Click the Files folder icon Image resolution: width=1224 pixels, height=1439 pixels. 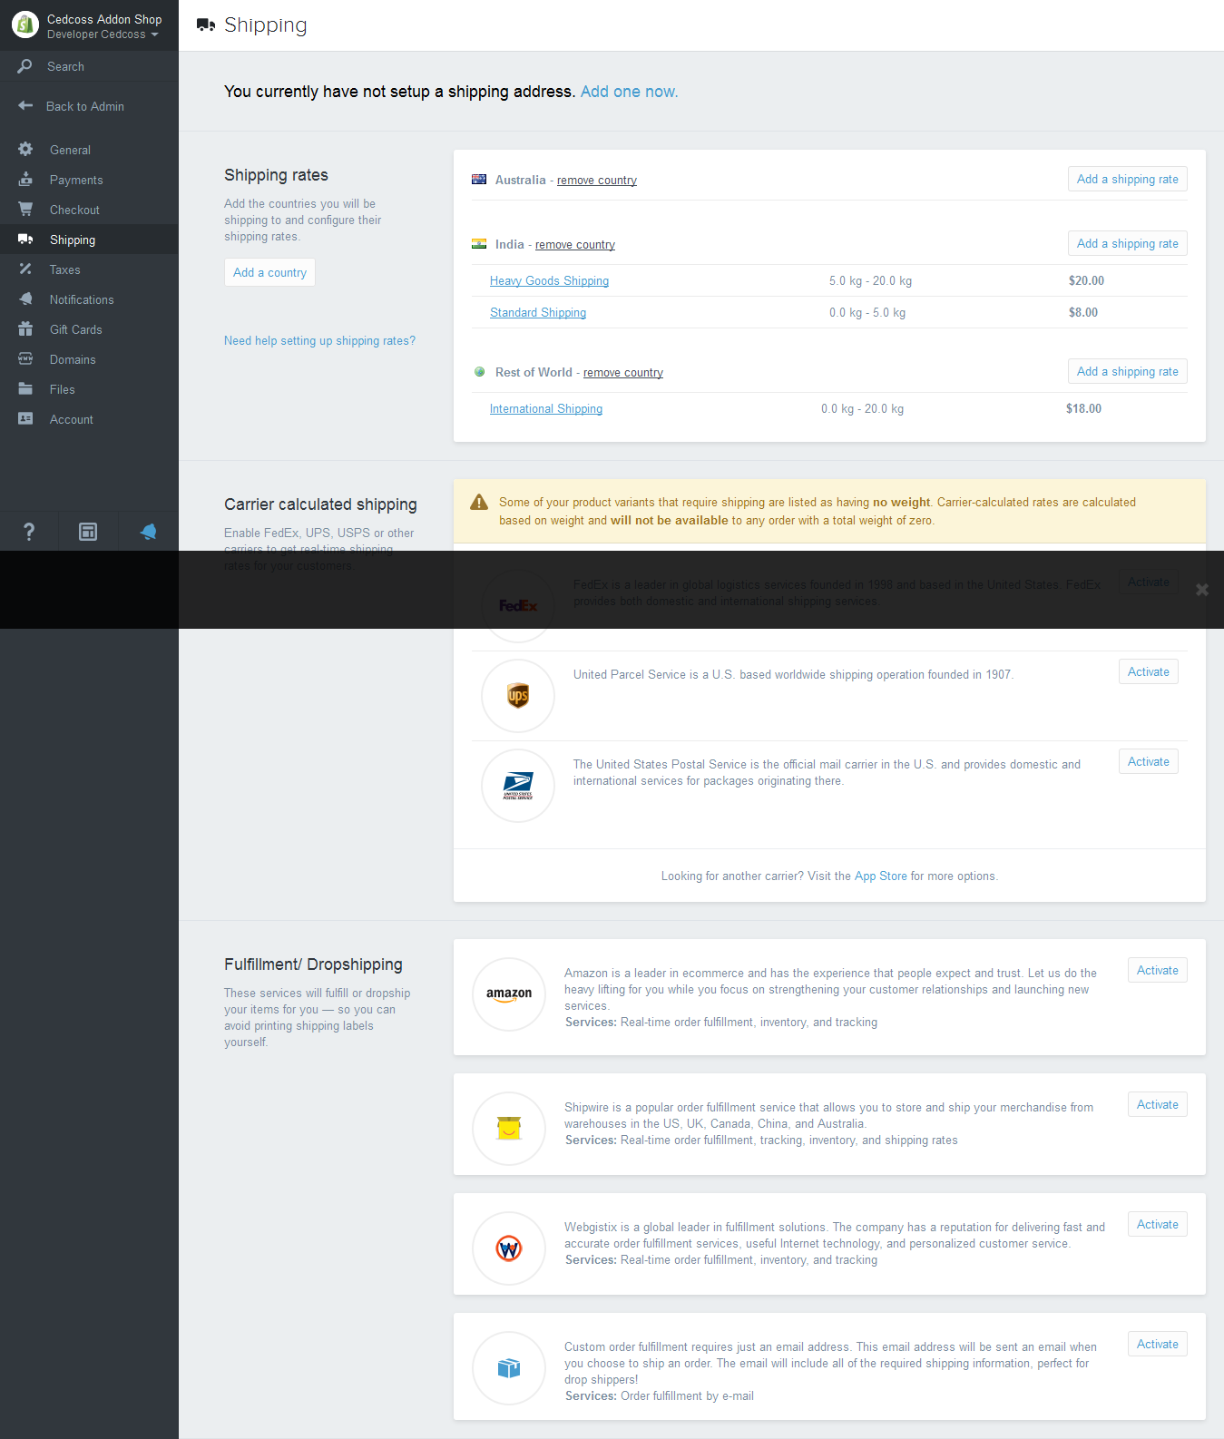(25, 389)
